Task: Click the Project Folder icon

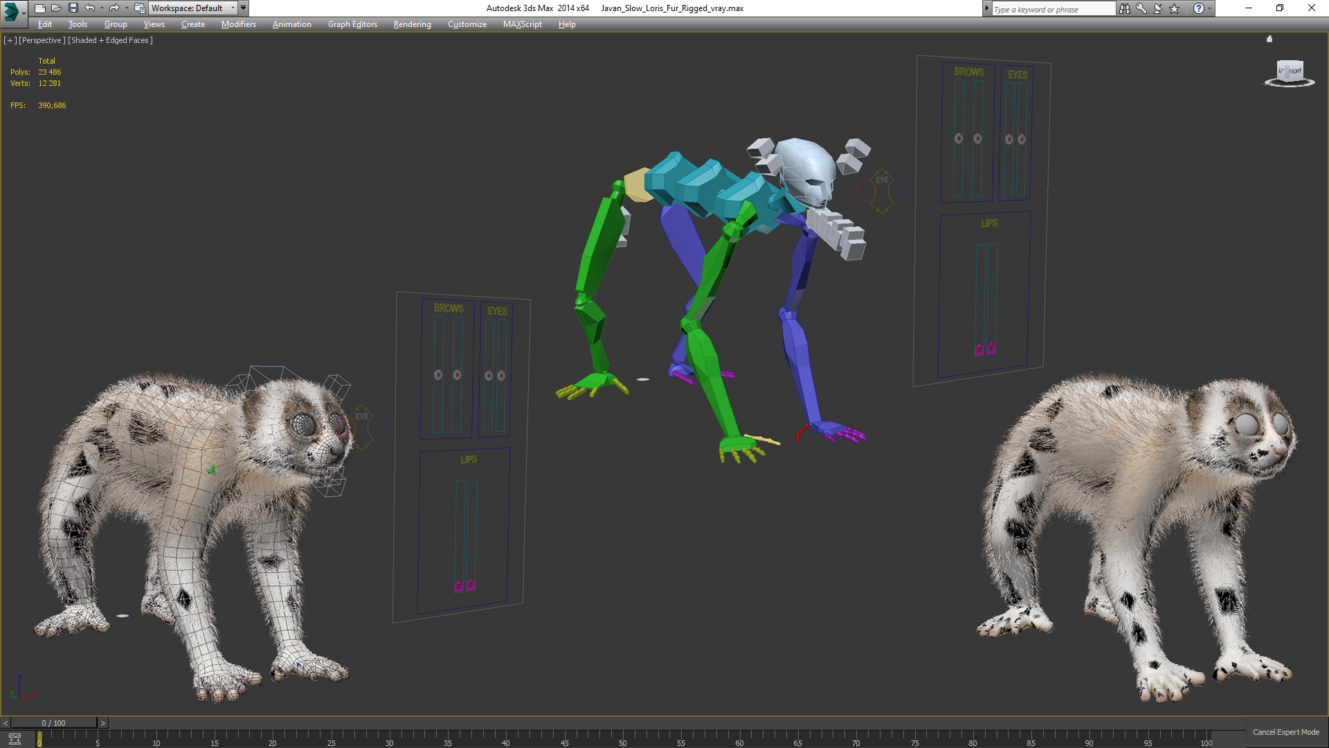Action: [x=140, y=8]
